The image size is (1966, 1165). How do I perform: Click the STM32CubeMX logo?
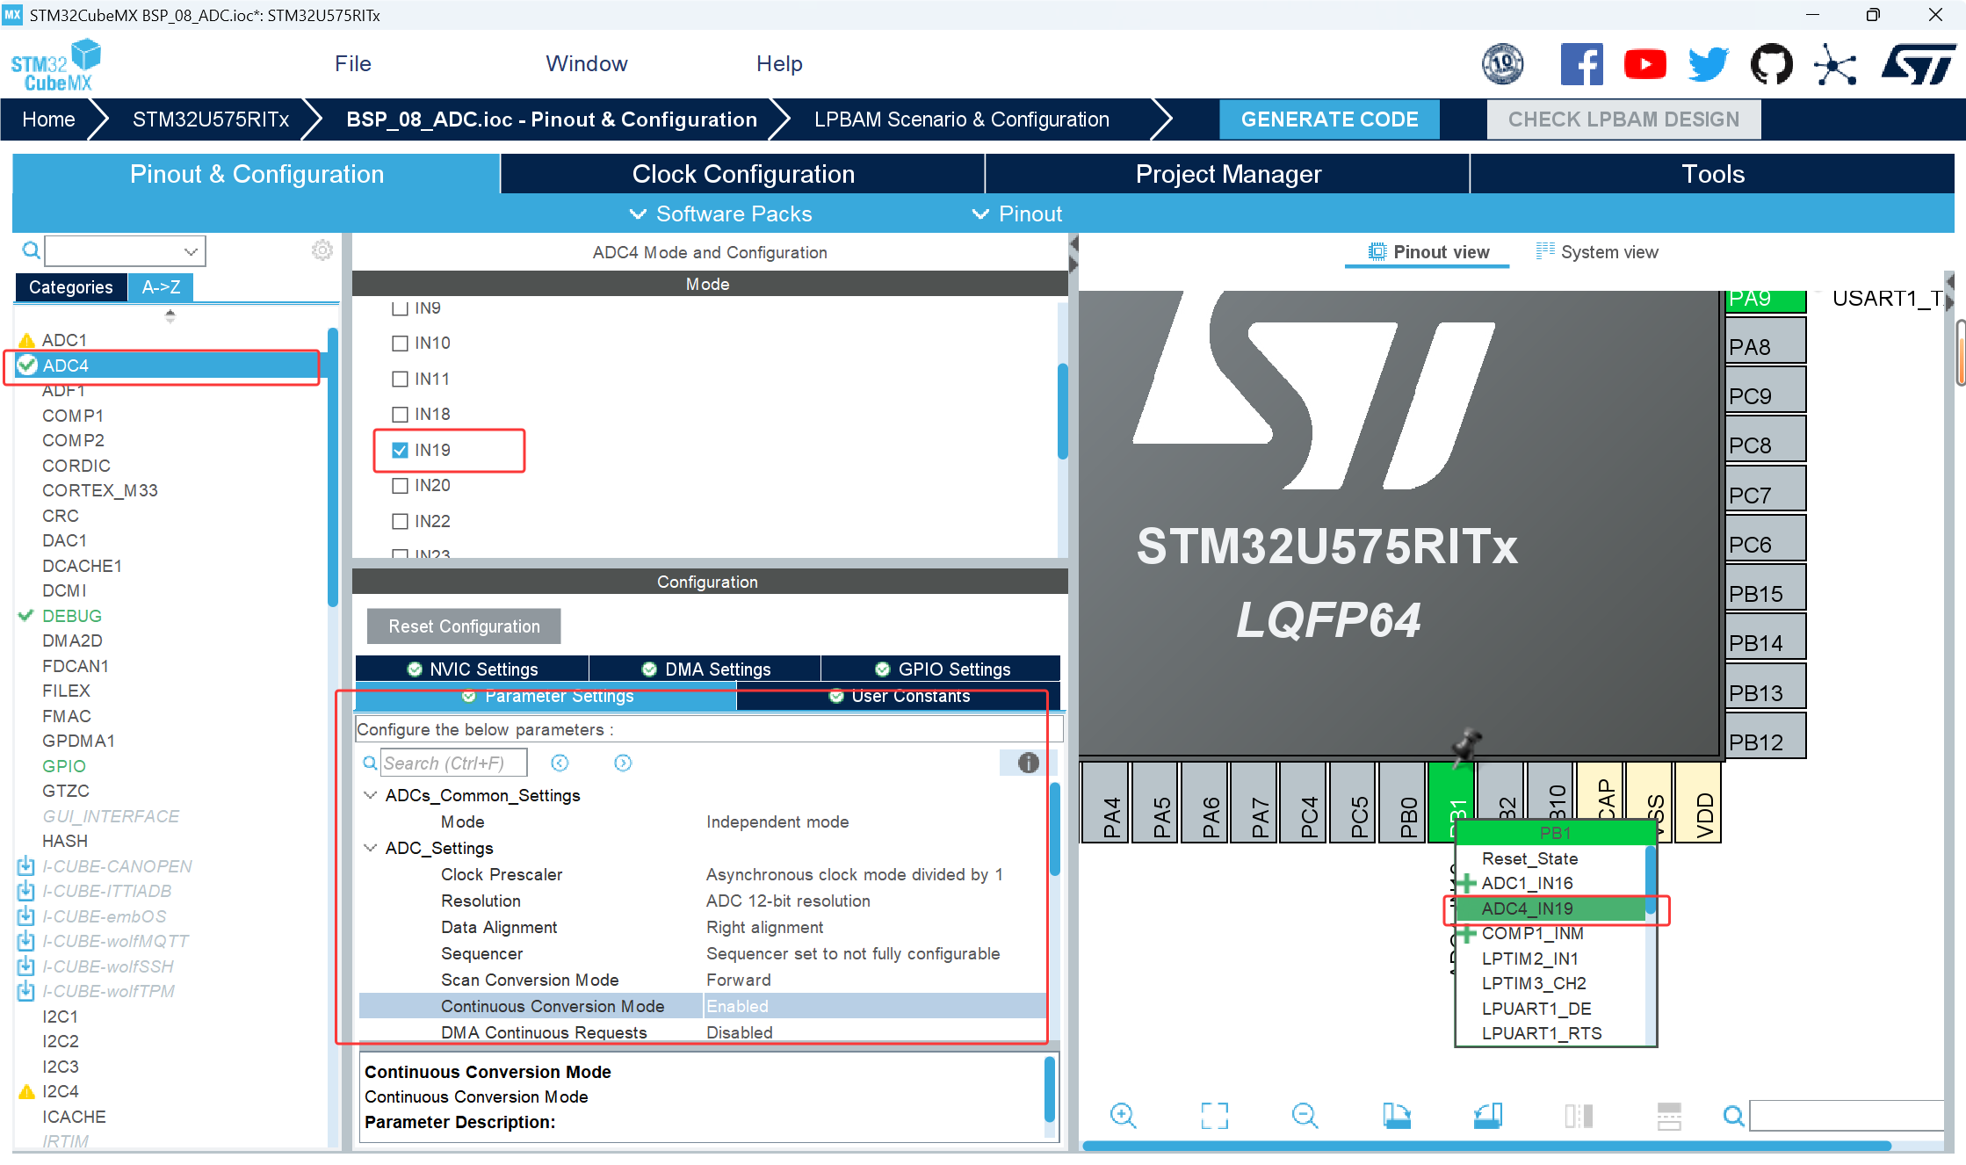click(56, 64)
